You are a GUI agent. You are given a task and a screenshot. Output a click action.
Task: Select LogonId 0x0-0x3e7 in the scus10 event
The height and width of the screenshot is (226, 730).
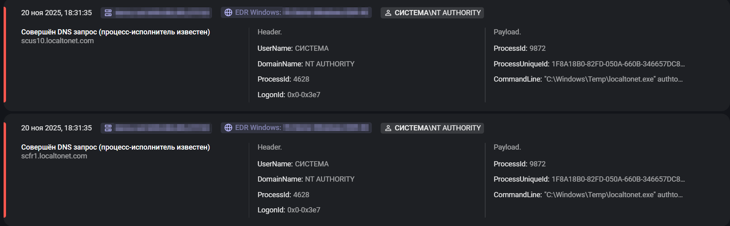pyautogui.click(x=303, y=95)
